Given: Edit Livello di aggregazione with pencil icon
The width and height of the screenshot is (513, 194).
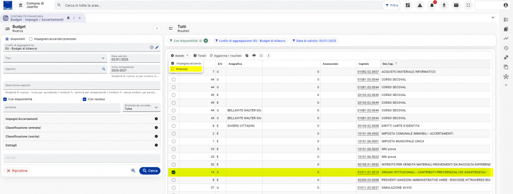Looking at the screenshot, I should [157, 47].
